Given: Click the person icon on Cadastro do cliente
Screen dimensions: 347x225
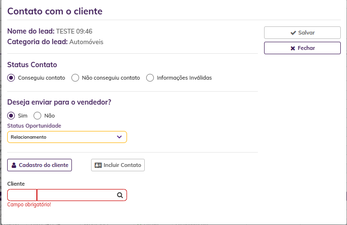Looking at the screenshot, I should click(13, 165).
